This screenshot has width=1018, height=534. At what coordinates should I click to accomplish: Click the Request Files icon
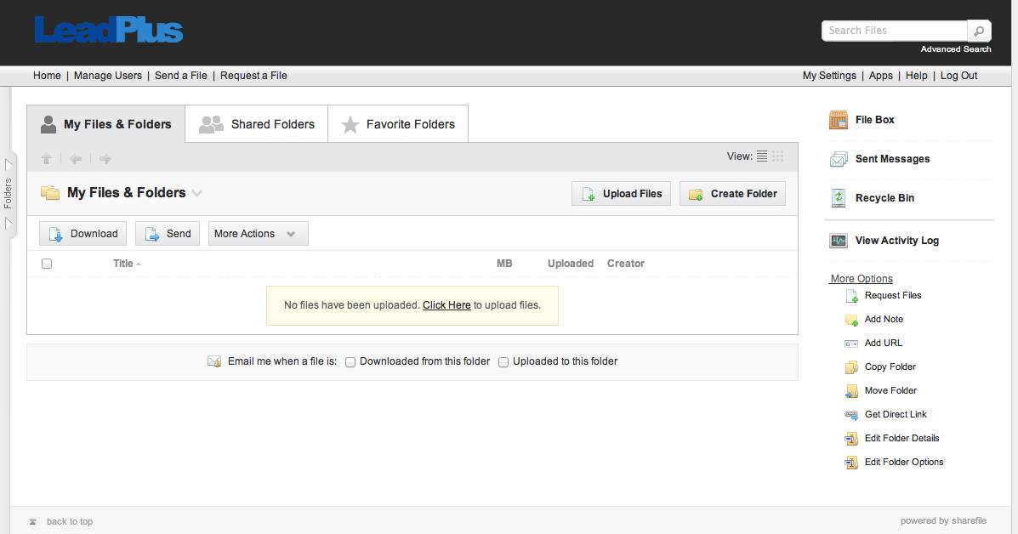coord(852,296)
